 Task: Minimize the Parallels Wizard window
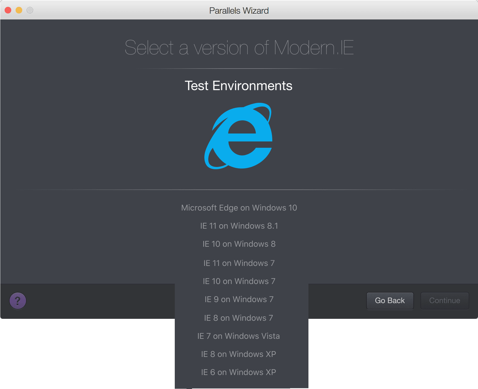19,10
